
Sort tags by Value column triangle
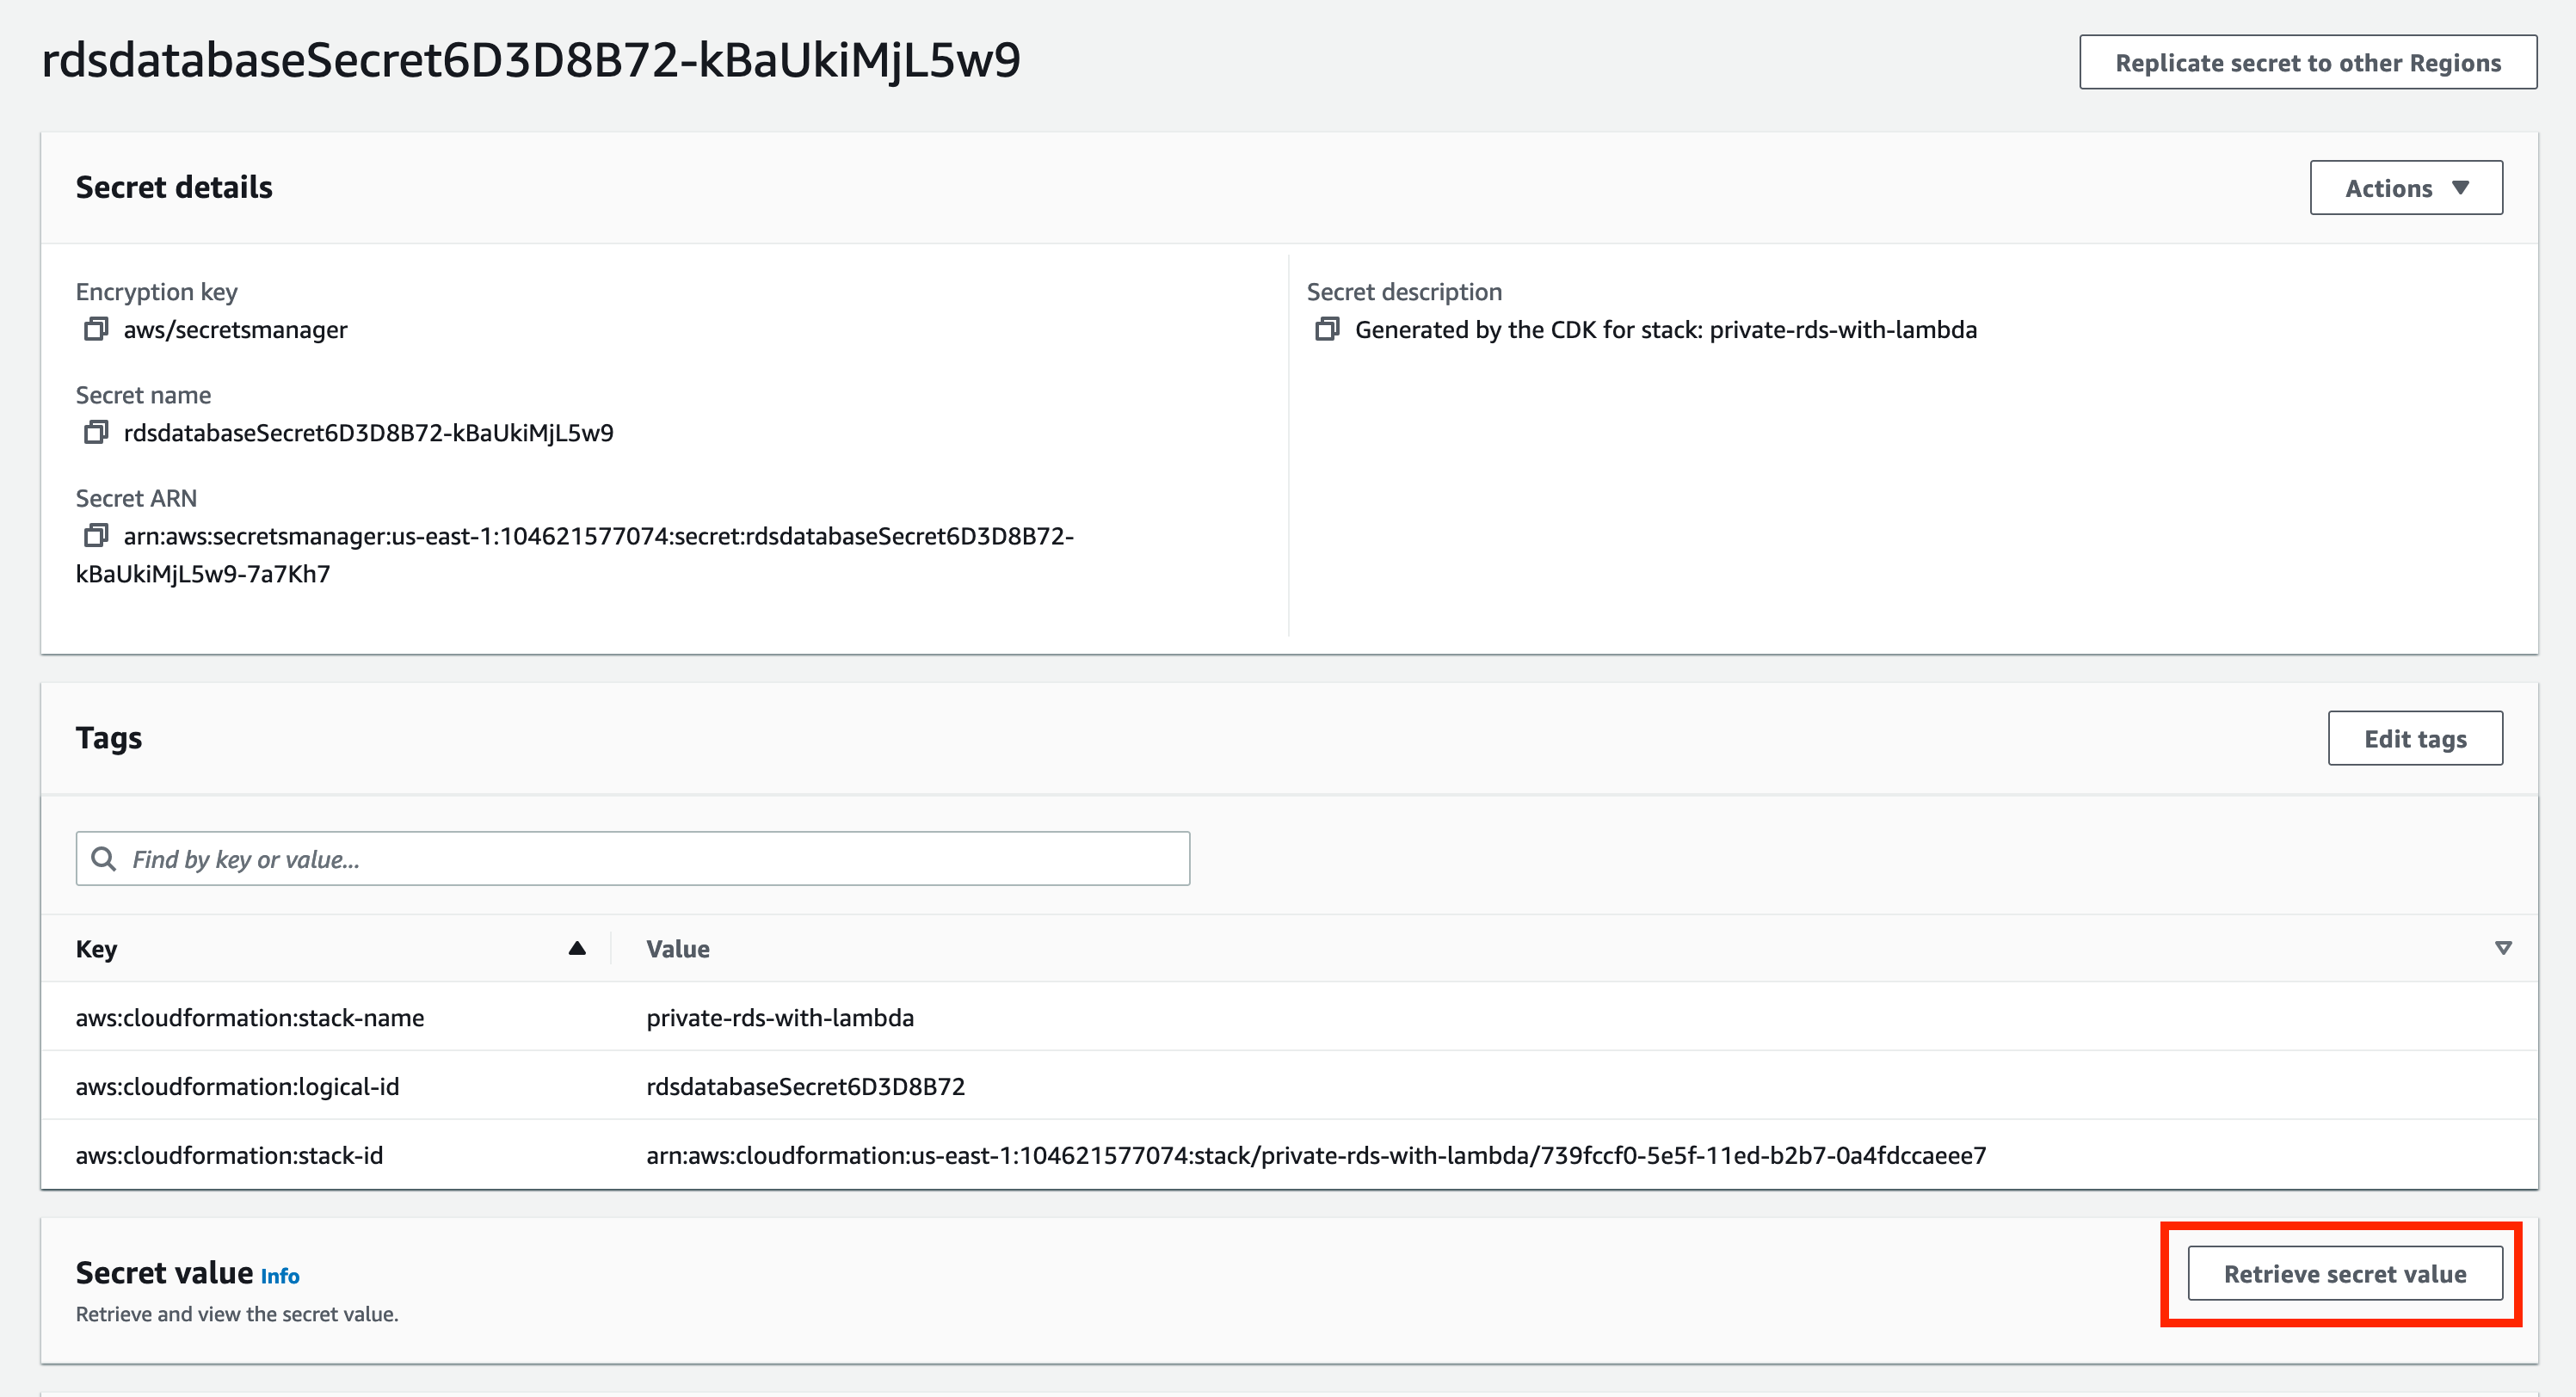point(2502,948)
